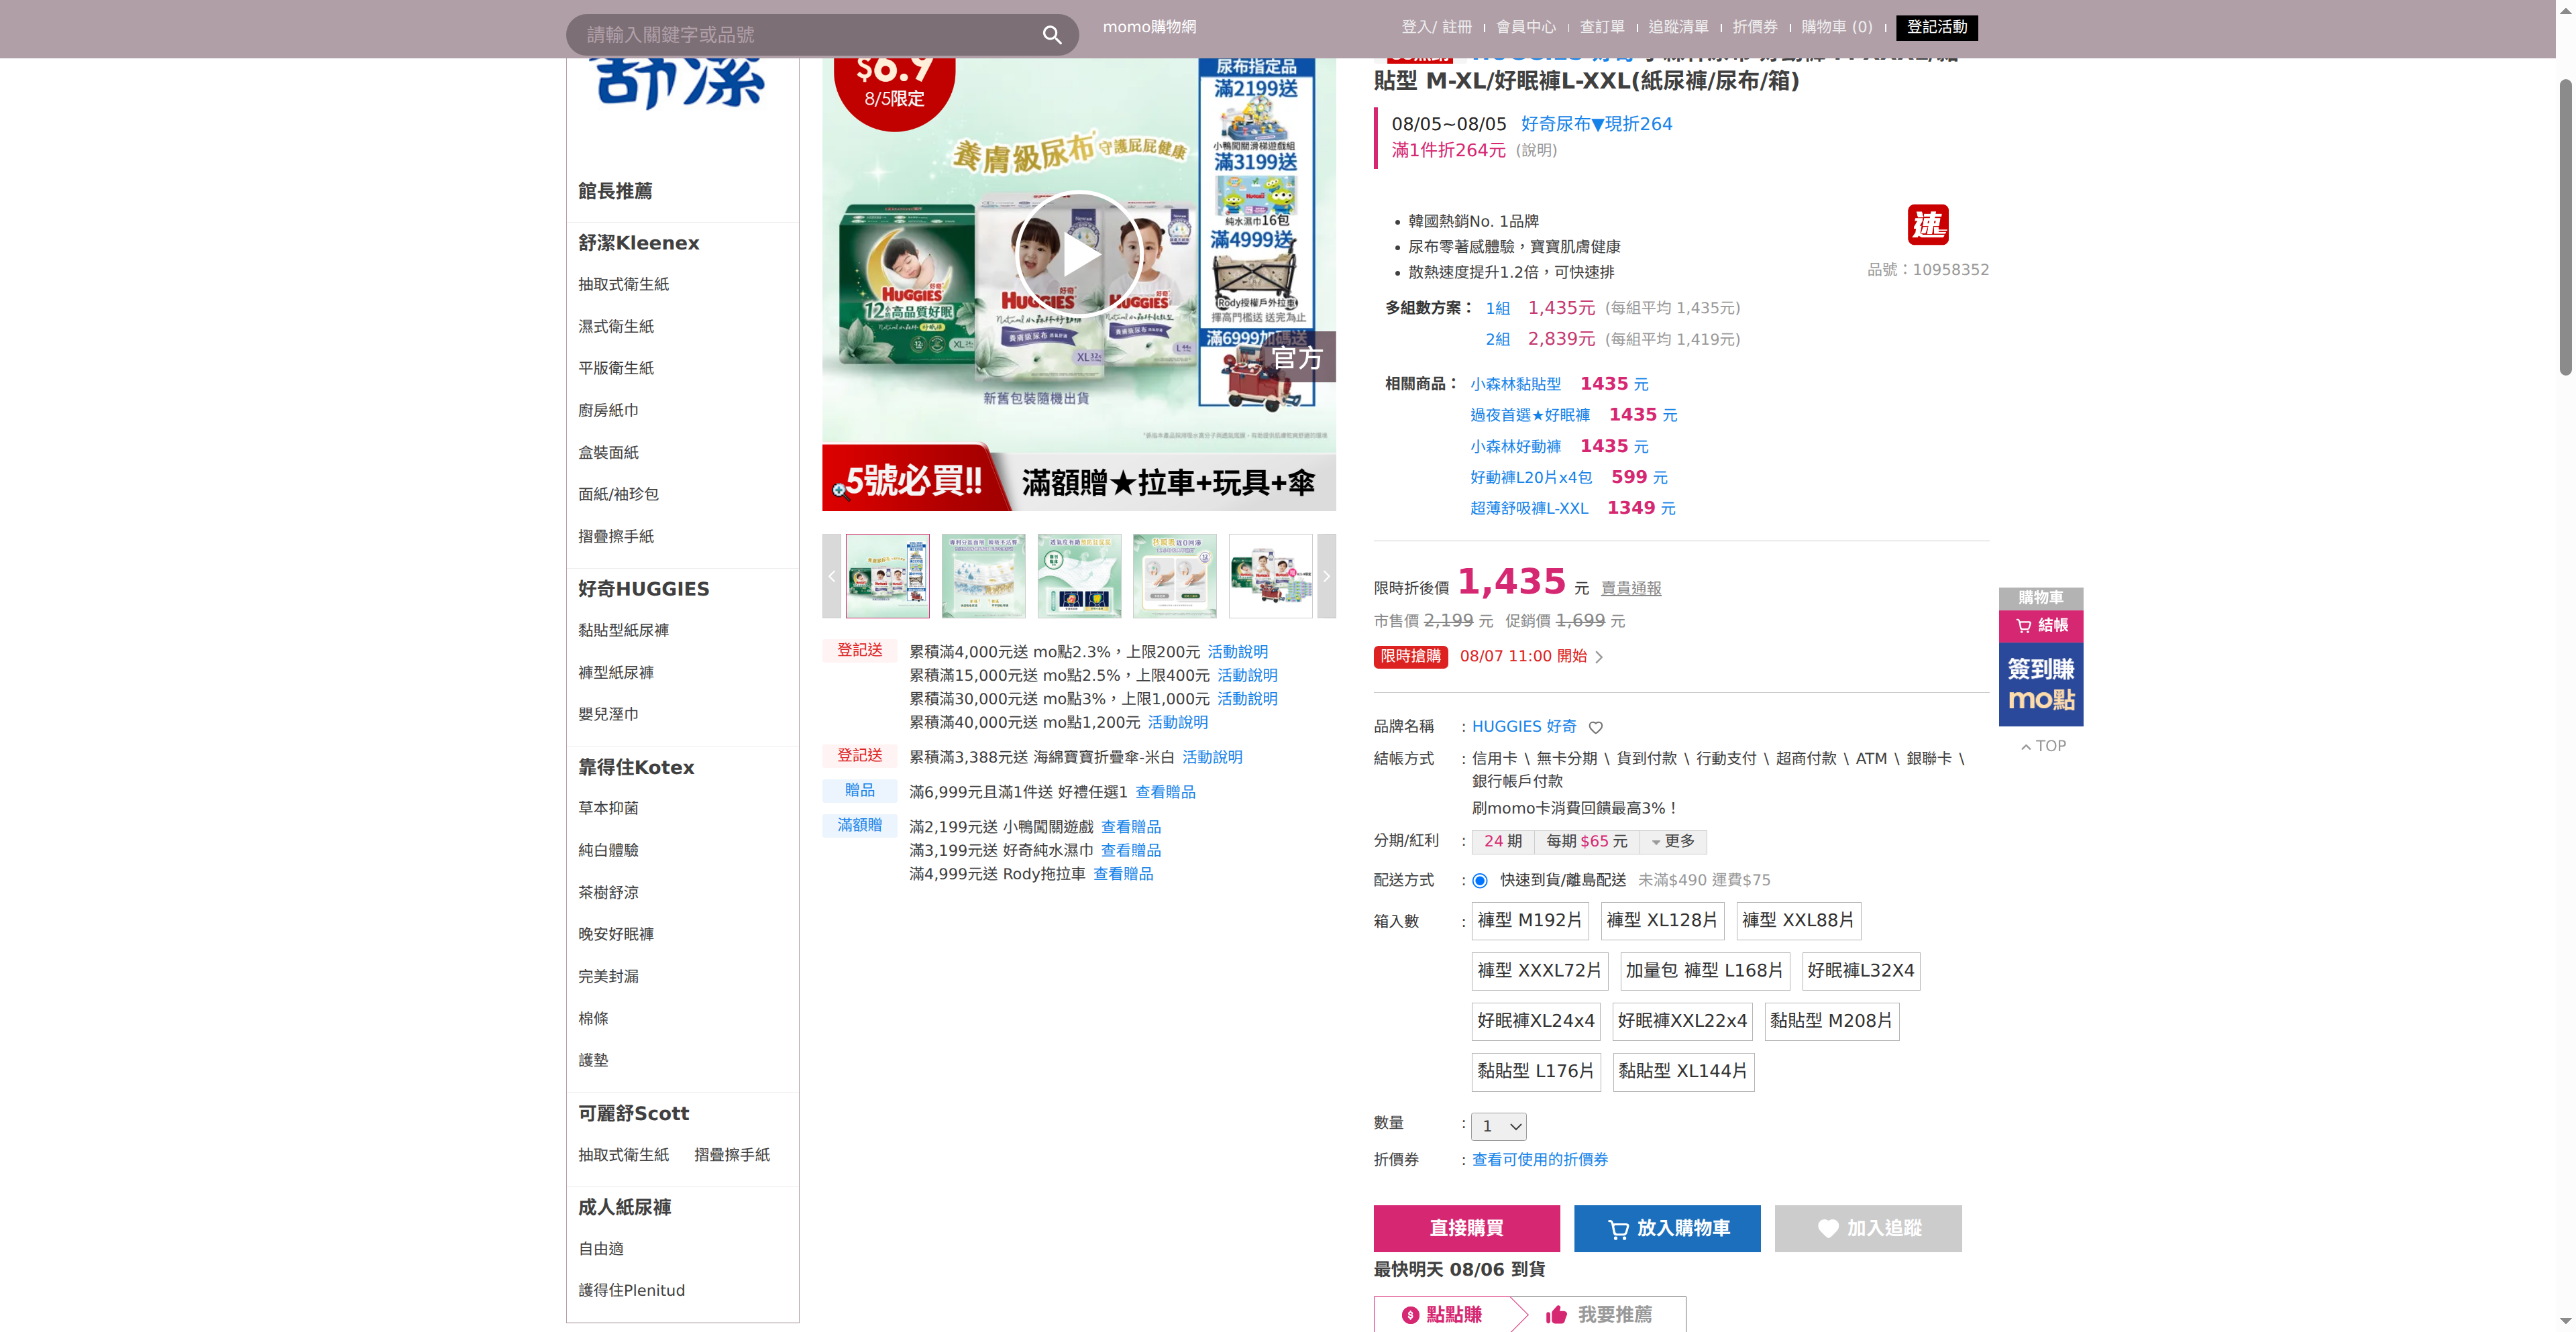The image size is (2576, 1332).
Task: Add item with 放入購物車 button
Action: (x=1667, y=1228)
